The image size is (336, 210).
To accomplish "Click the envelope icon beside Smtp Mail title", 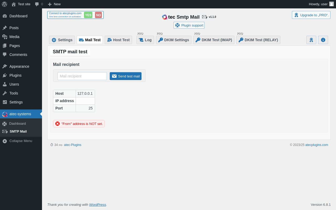I will [204, 17].
